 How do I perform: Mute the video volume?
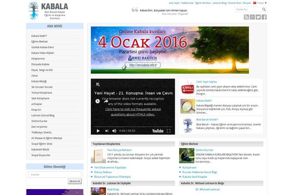[x=114, y=131]
